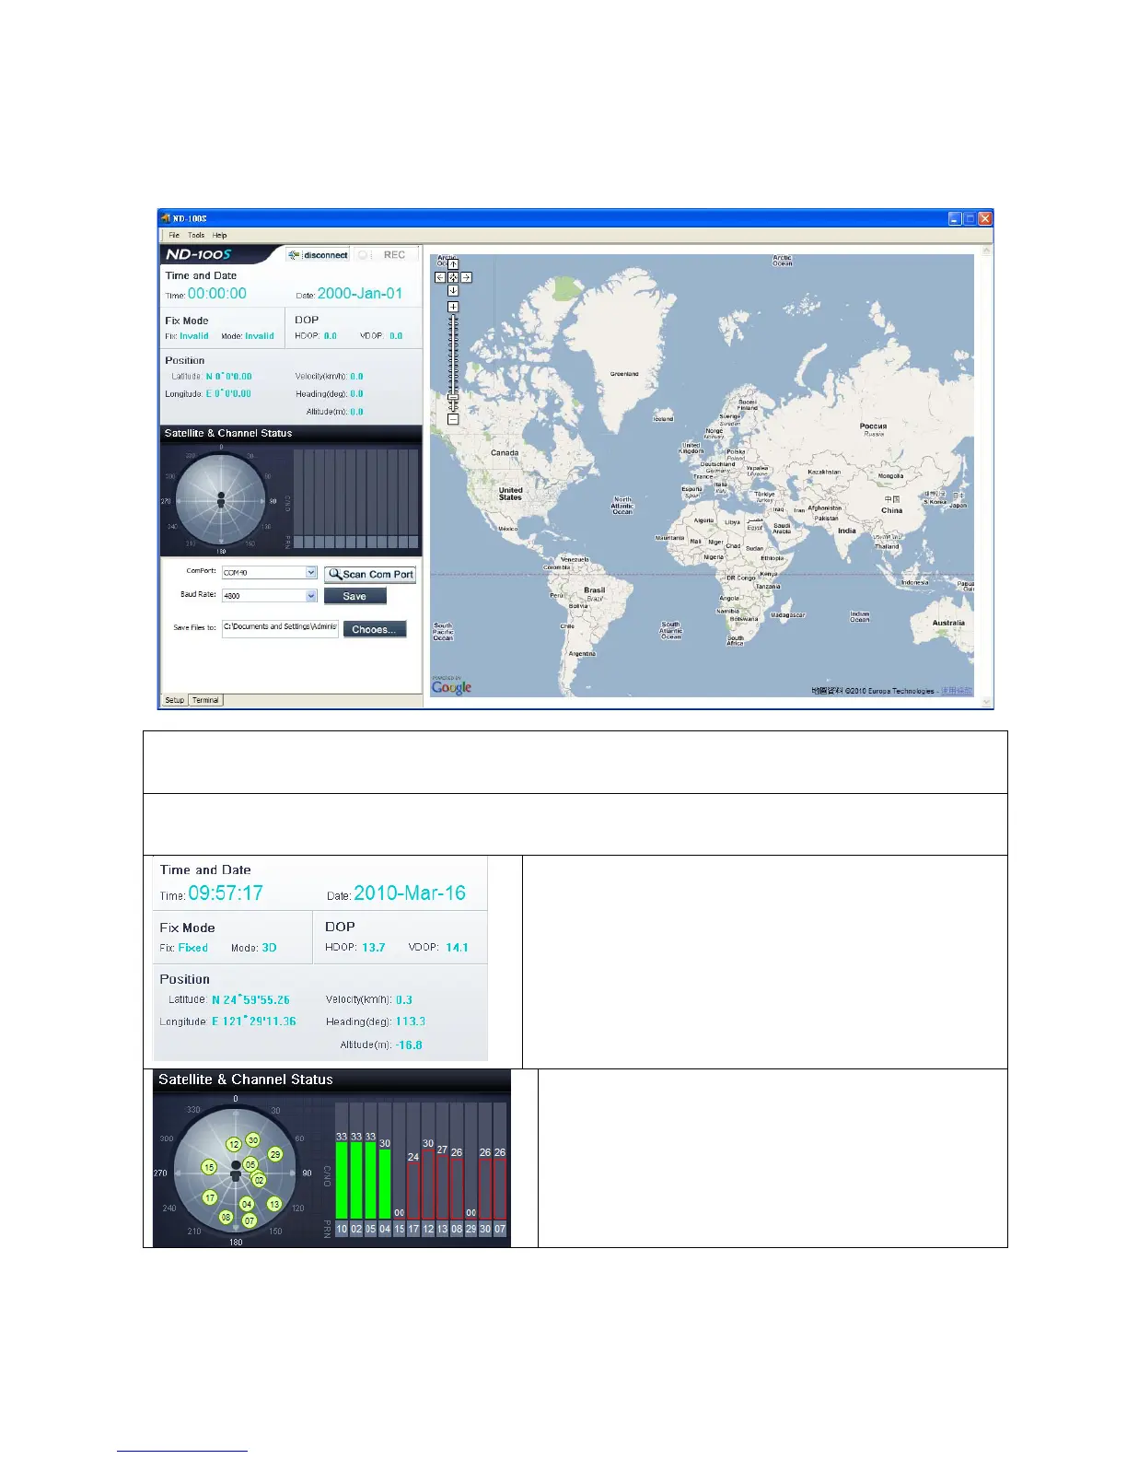
Task: Click satellite 13 in the lower sky plot
Action: 273,1204
